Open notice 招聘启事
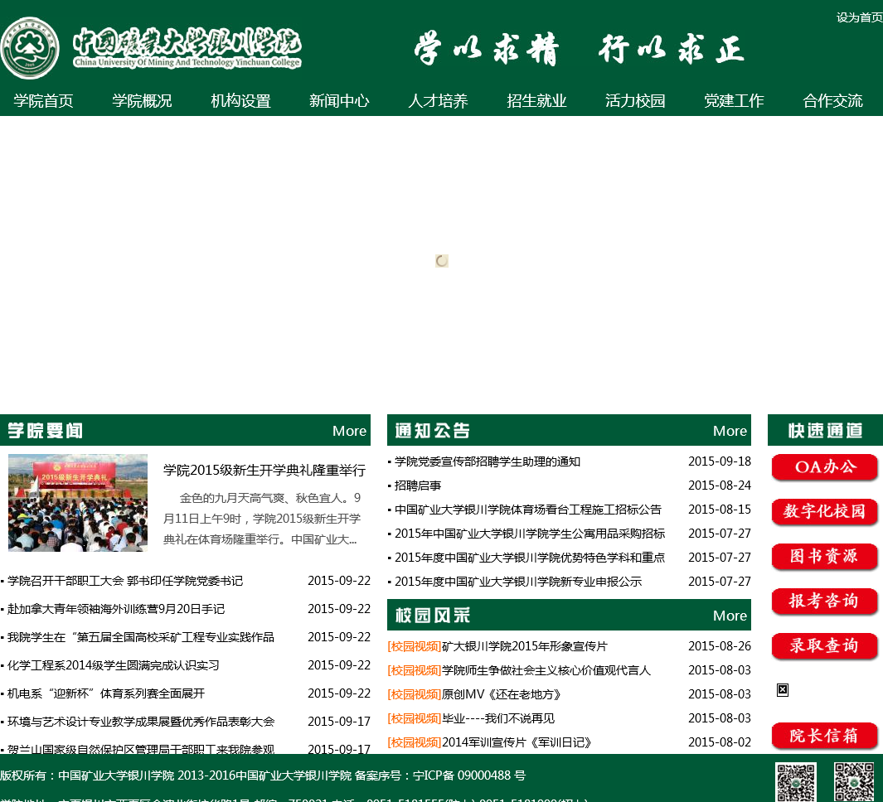The image size is (883, 802). point(418,486)
